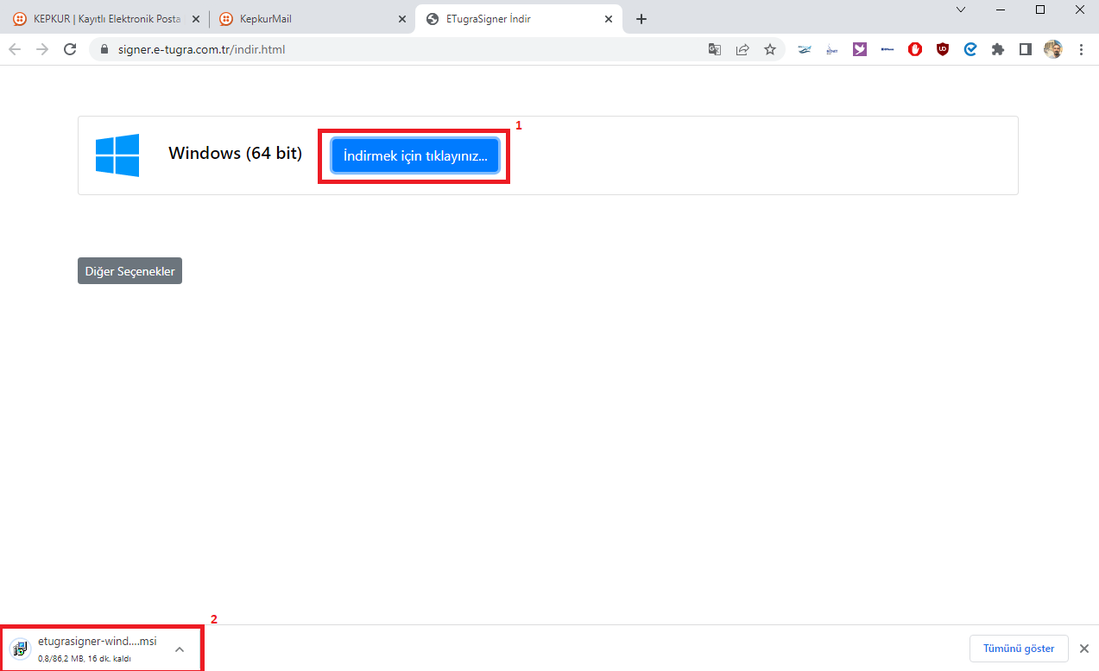This screenshot has height=671, width=1099.
Task: Translate this page icon
Action: 715,49
